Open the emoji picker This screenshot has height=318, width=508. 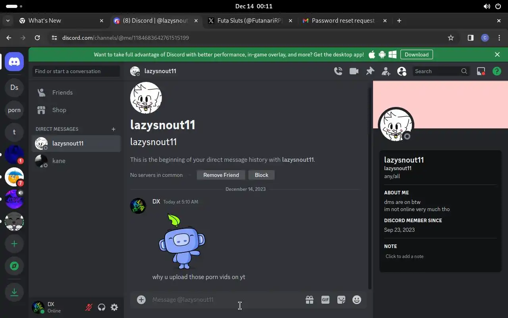pyautogui.click(x=357, y=300)
